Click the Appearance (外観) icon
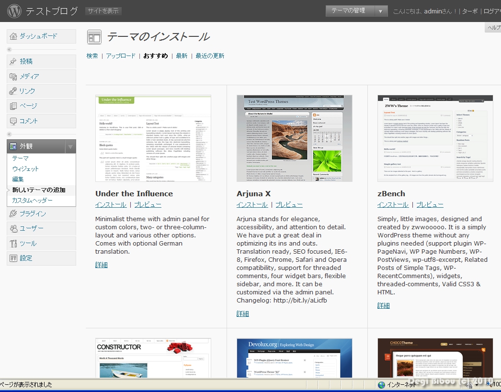 pyautogui.click(x=13, y=146)
